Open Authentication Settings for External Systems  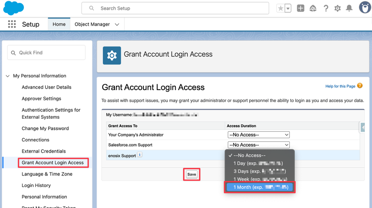click(51, 114)
